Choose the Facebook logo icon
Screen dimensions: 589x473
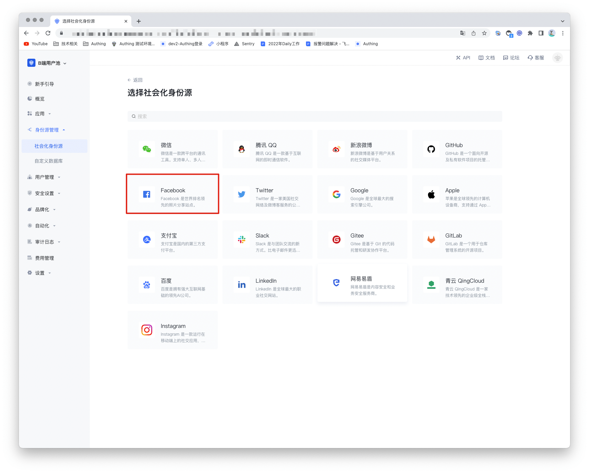pos(146,194)
